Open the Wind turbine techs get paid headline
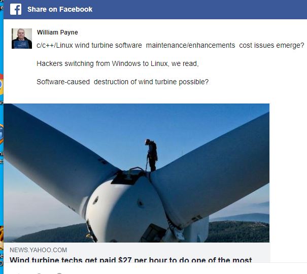 tap(130, 260)
